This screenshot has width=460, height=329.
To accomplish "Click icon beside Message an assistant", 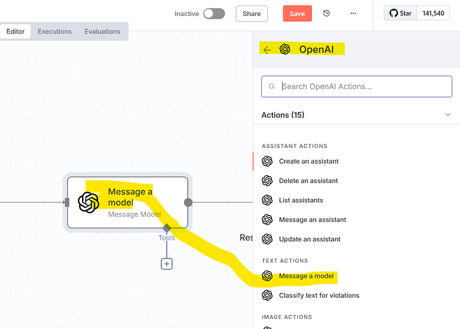I will [267, 219].
